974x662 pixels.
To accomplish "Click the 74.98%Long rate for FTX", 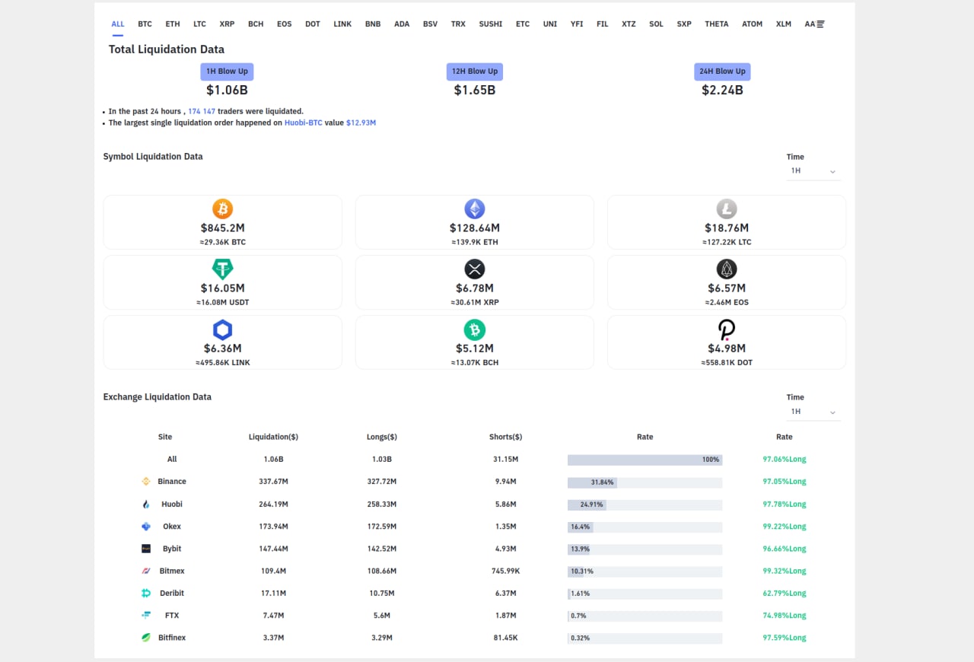I will [785, 616].
